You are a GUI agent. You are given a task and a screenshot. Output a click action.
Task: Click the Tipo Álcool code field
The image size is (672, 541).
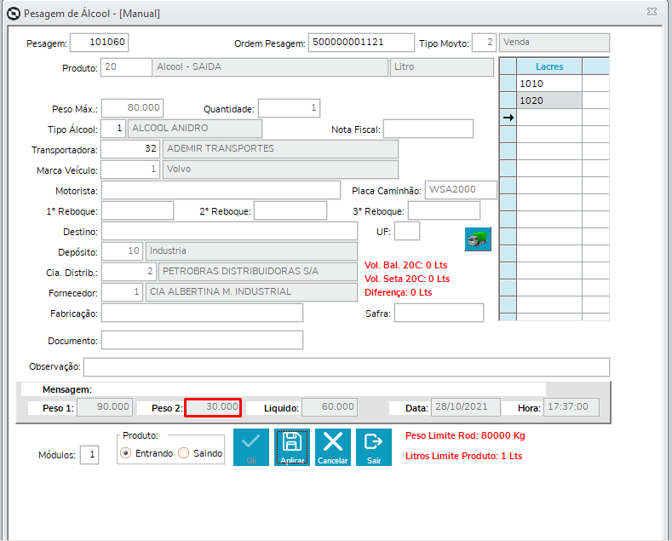click(x=113, y=129)
